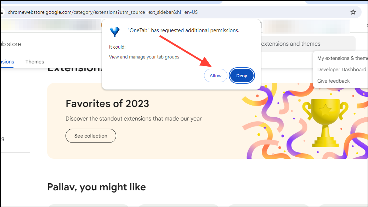Click the blurred bookmarks bar on the right

point(306,26)
